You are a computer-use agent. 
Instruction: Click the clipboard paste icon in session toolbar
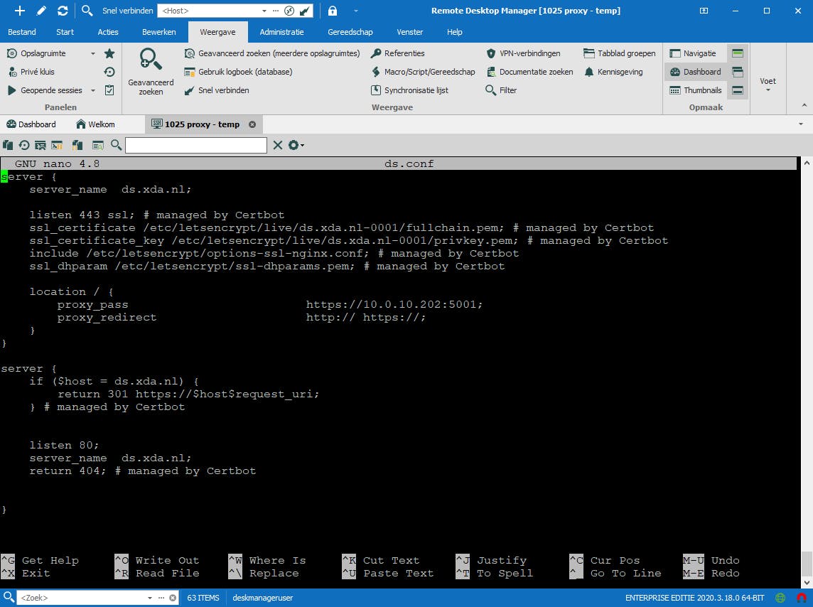click(77, 145)
